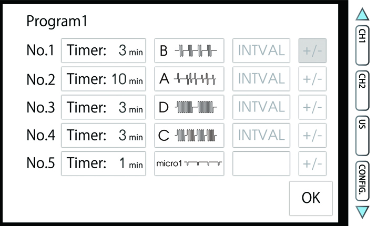Select micro1 waveform for step No.5

pos(189,164)
